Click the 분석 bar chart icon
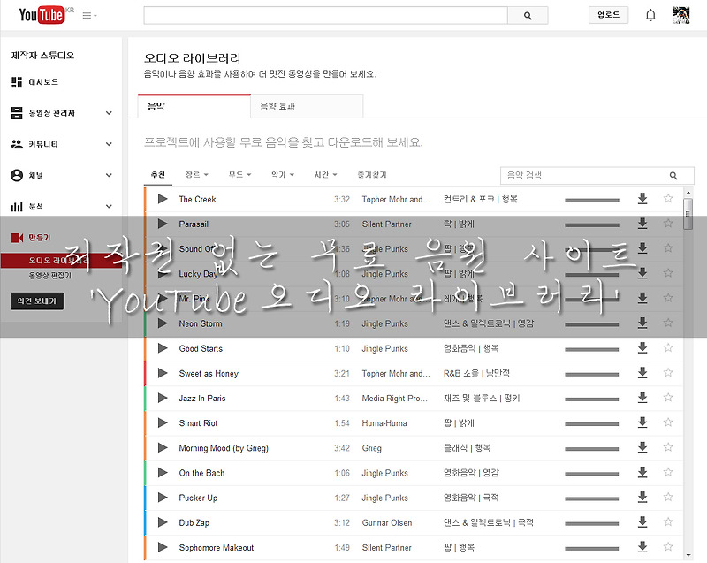707x563 pixels. pos(17,207)
